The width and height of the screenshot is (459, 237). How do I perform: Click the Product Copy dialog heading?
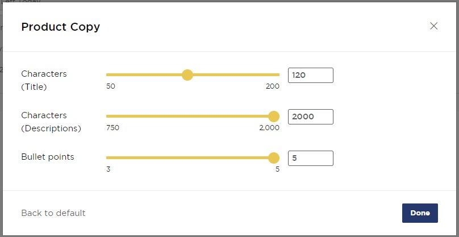coord(60,27)
